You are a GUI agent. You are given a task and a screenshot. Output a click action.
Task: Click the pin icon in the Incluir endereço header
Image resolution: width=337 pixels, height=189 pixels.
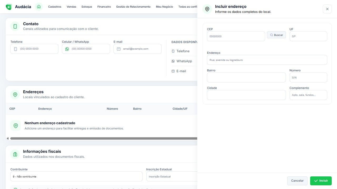[207, 9]
